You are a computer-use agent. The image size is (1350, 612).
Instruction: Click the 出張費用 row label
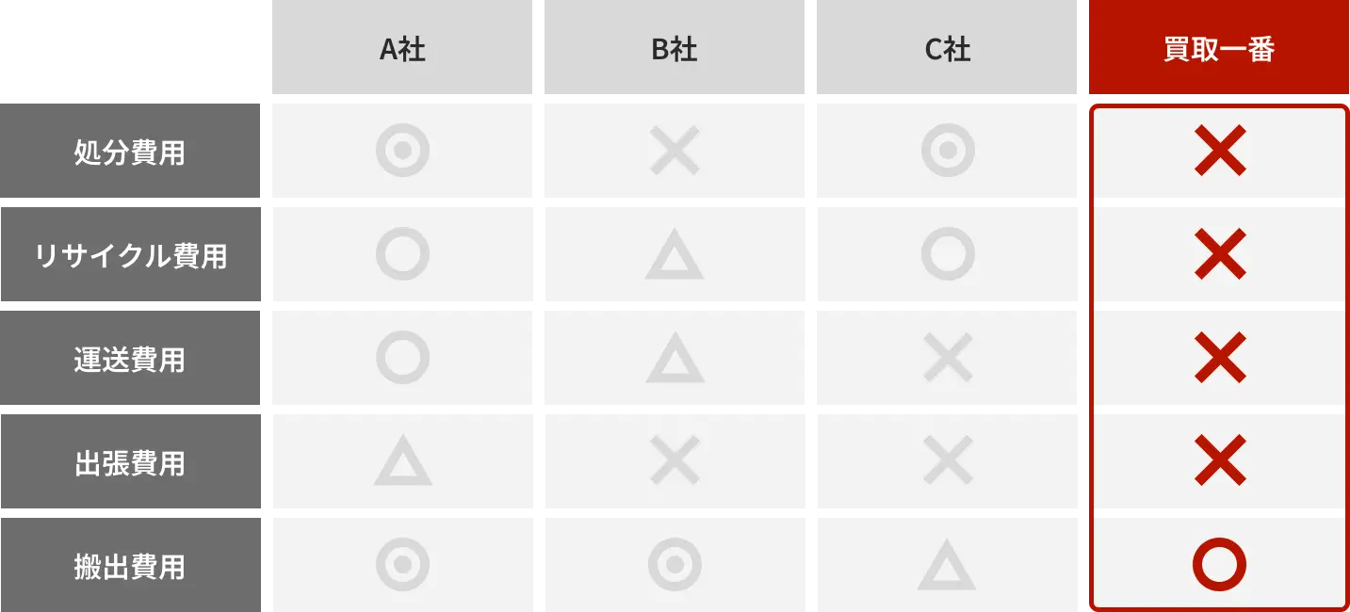130,463
